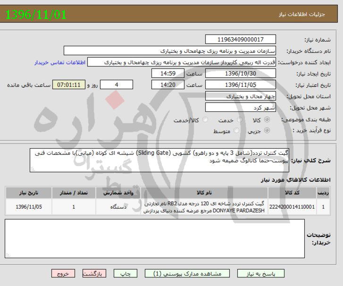Click the 'چاپ' print button
The image size is (343, 286).
tap(125, 274)
